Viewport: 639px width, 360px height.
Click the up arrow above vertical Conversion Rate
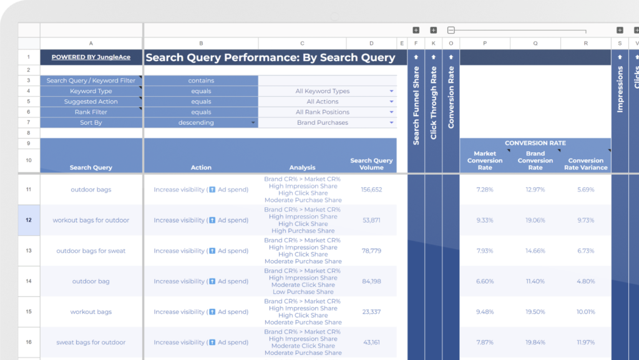tap(451, 57)
